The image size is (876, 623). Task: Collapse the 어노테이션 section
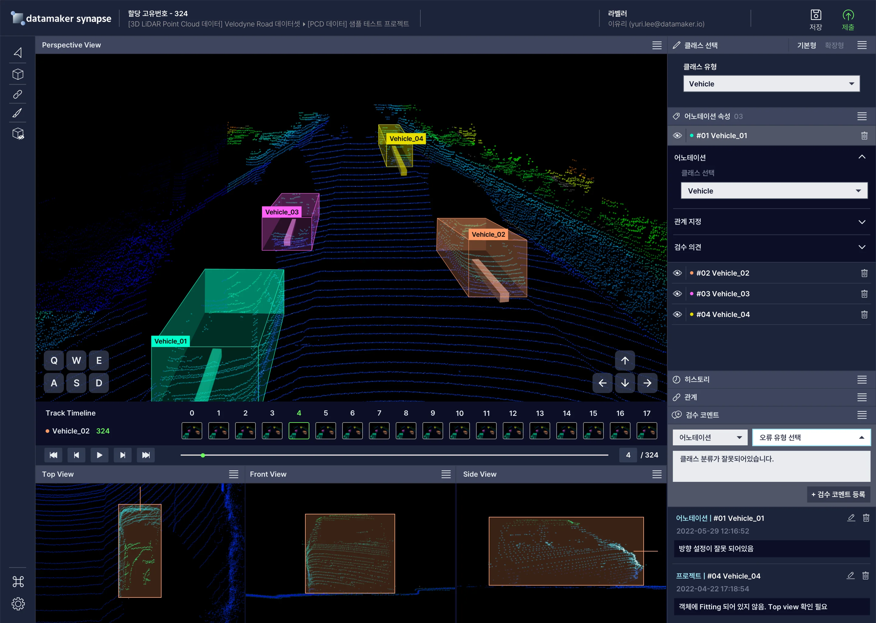coord(861,157)
